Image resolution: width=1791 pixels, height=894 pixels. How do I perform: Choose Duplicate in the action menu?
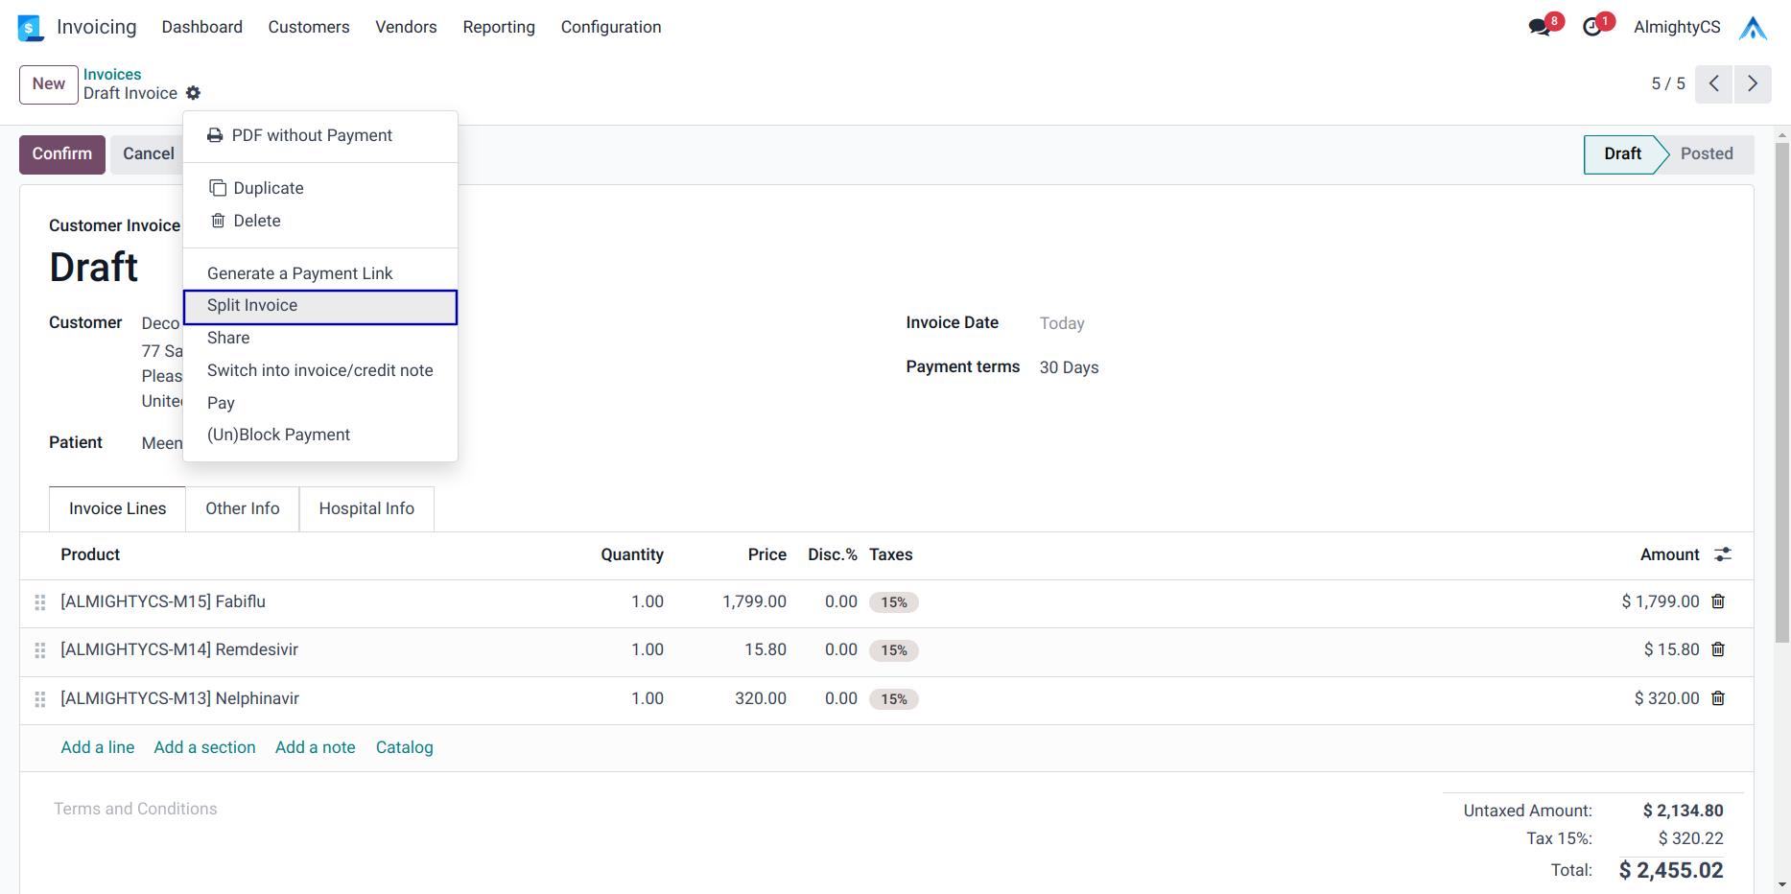point(268,188)
